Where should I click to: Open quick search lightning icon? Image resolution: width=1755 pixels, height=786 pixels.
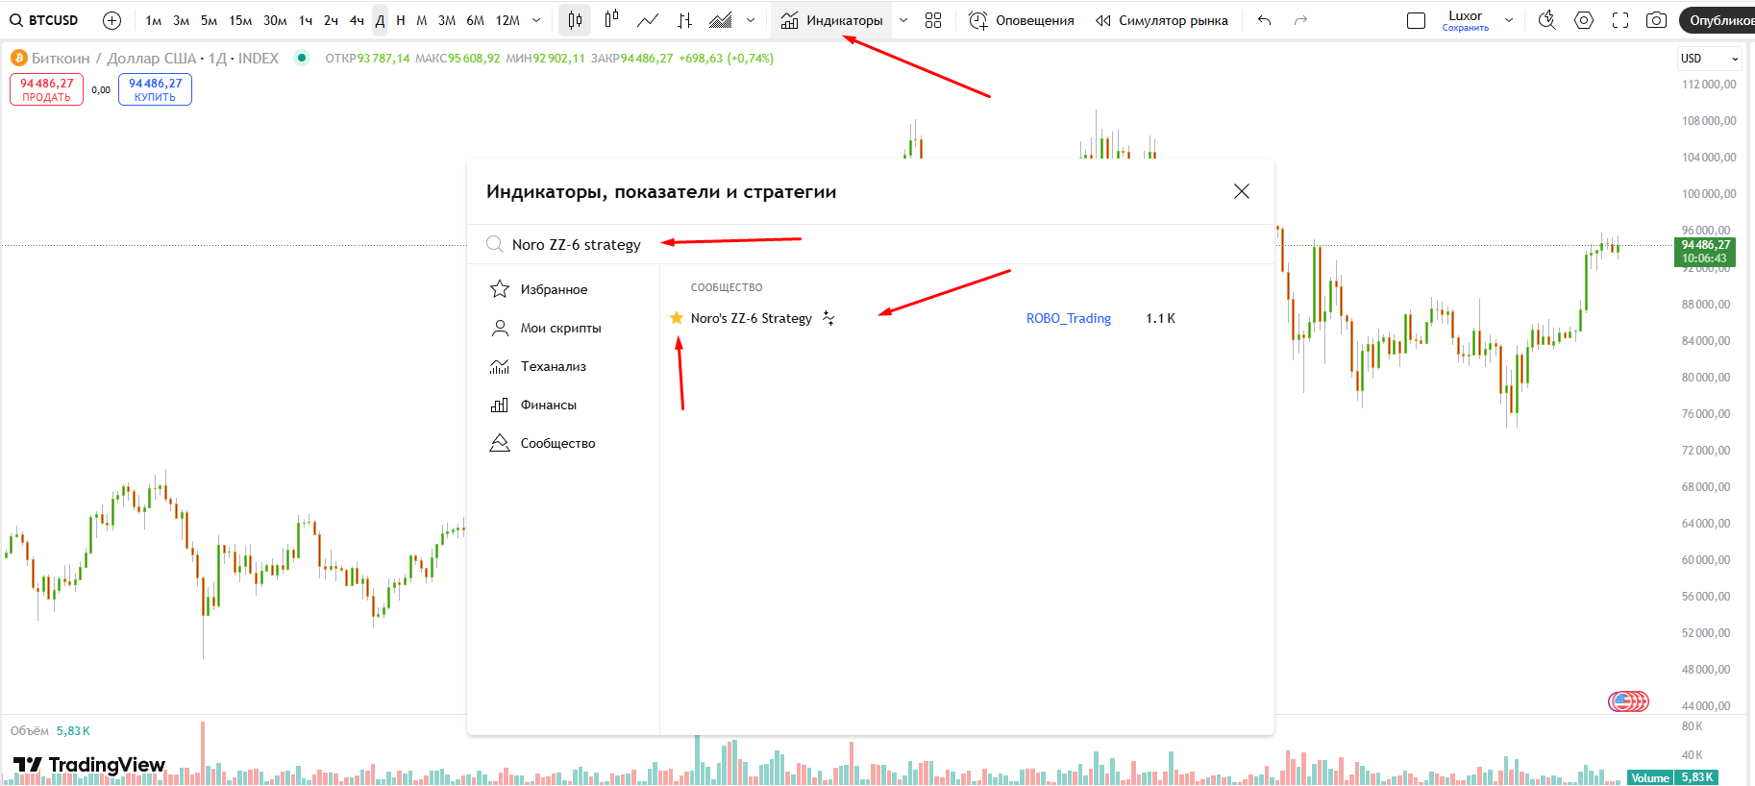click(x=1546, y=20)
